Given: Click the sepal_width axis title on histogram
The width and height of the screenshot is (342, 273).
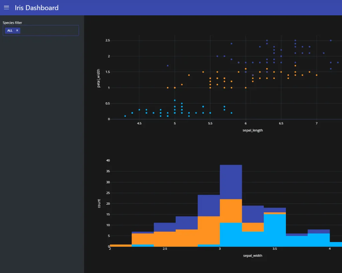Looking at the screenshot, I should click(x=252, y=256).
